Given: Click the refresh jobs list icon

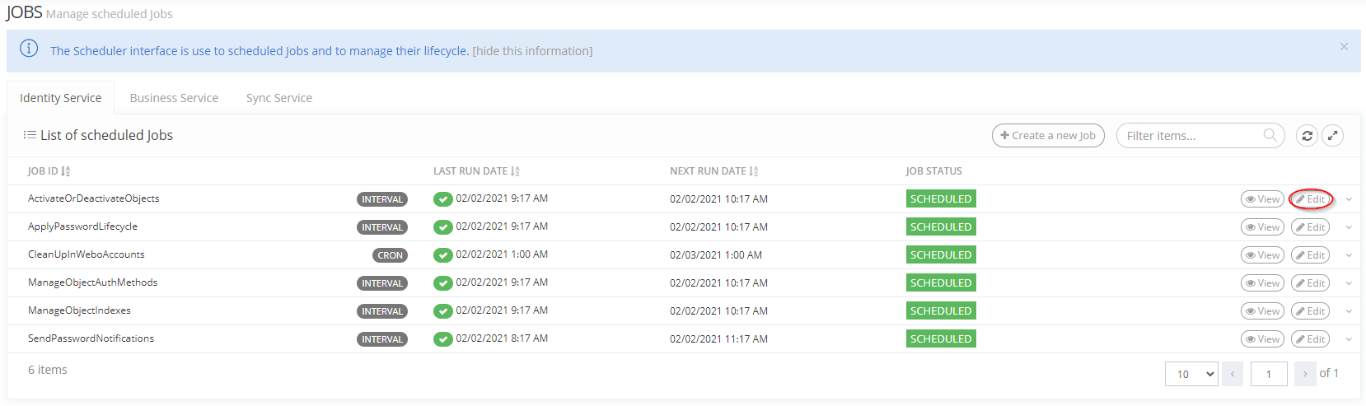Looking at the screenshot, I should pos(1307,136).
